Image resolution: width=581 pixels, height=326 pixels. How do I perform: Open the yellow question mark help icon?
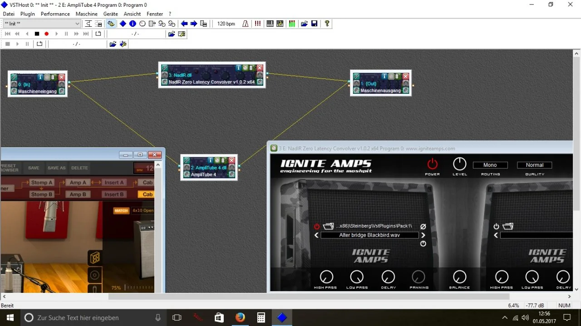[x=327, y=24]
